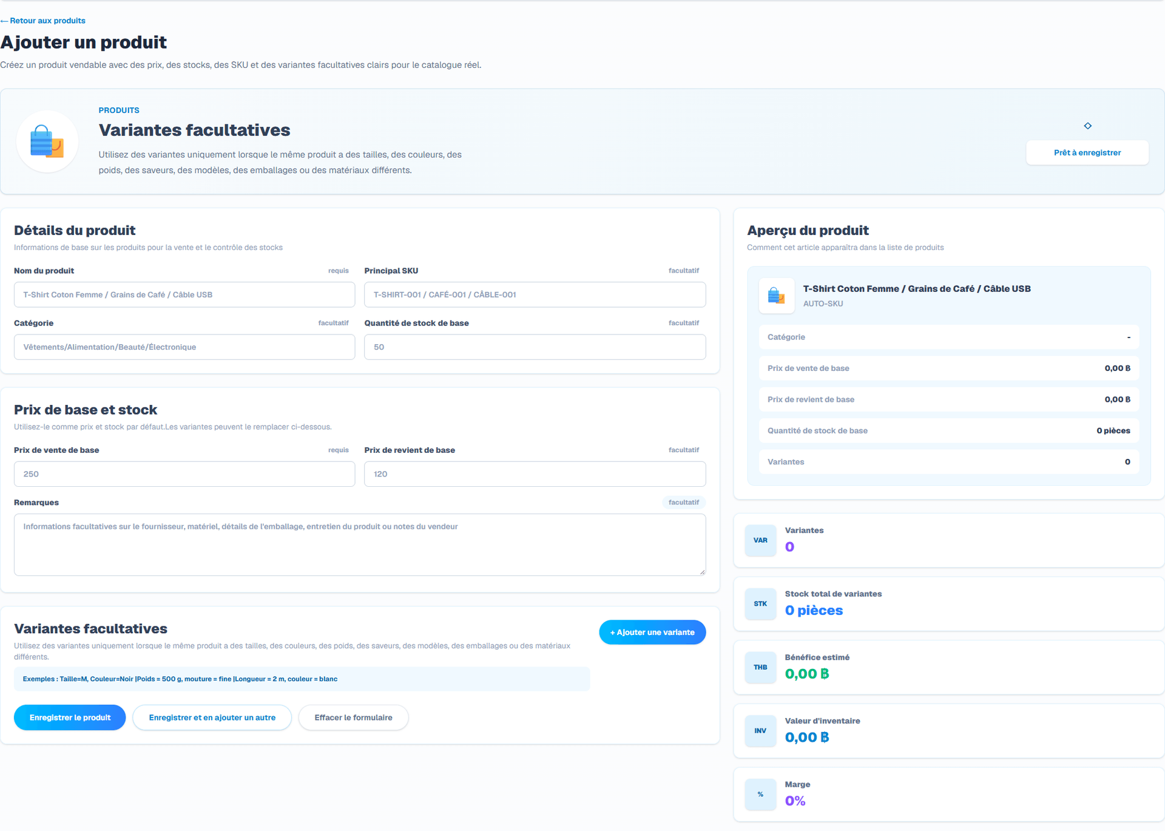Viewport: 1165px width, 831px height.
Task: Click the 'Variantes' row in product preview
Action: (949, 462)
